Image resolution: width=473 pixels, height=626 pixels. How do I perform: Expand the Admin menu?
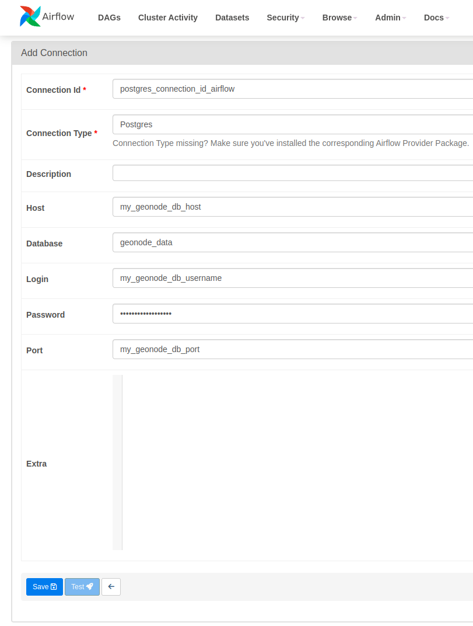390,18
